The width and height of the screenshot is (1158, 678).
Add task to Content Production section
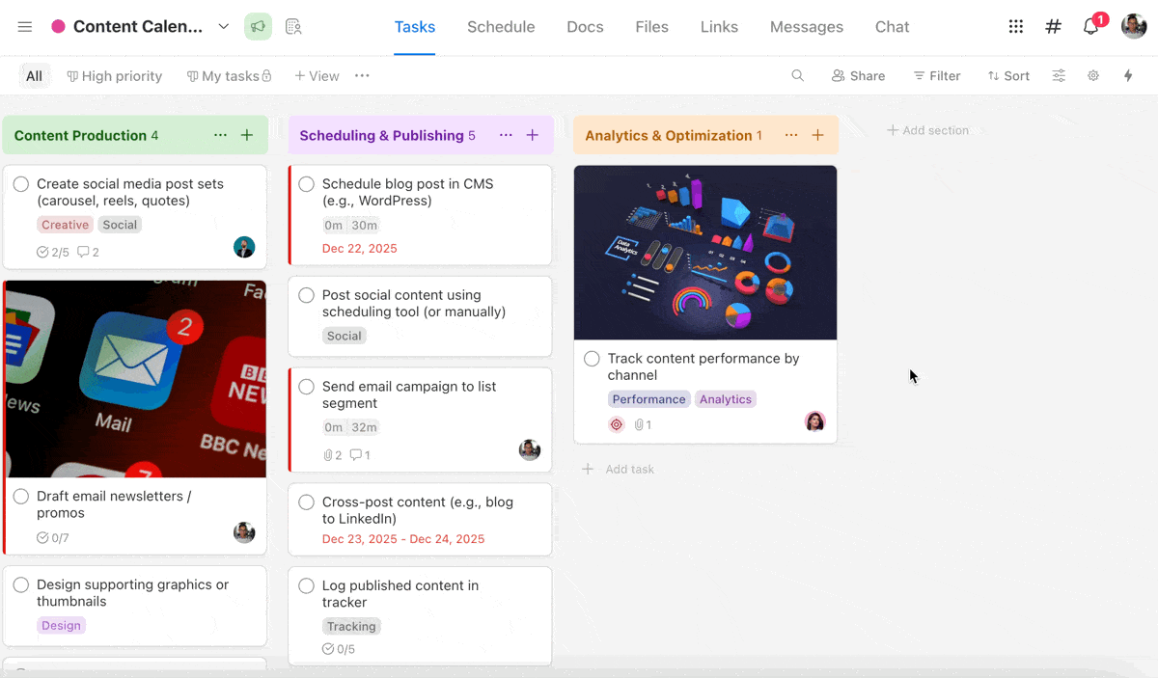click(x=247, y=136)
